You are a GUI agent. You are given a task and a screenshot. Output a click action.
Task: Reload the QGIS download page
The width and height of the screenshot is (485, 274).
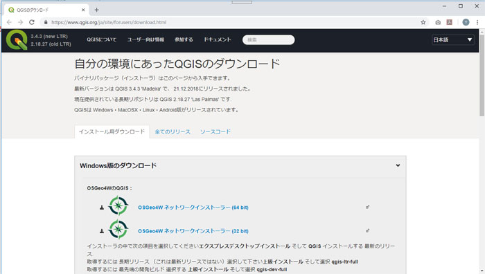(32, 22)
